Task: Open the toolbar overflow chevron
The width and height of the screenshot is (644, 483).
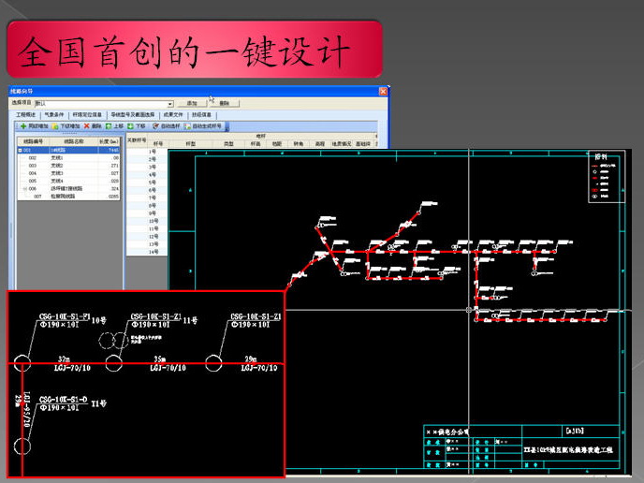Action: [x=227, y=126]
